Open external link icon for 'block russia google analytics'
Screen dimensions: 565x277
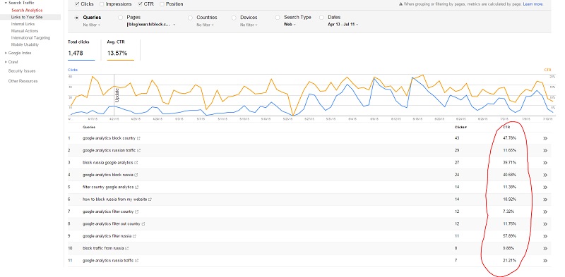136,163
